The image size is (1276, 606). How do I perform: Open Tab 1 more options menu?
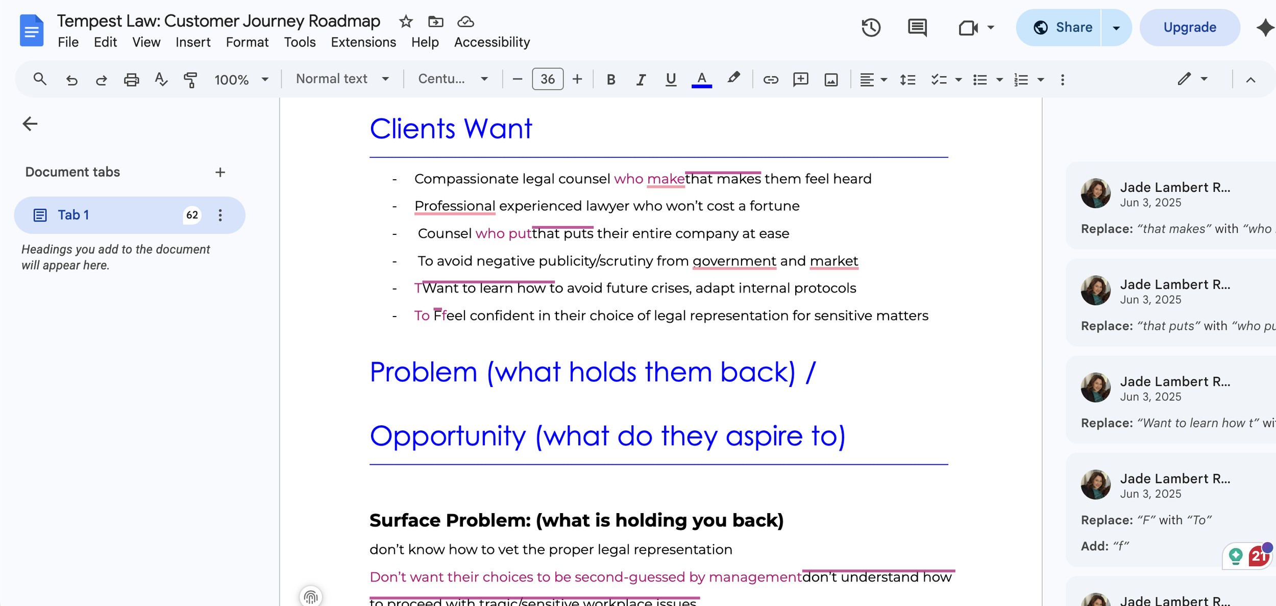coord(220,215)
